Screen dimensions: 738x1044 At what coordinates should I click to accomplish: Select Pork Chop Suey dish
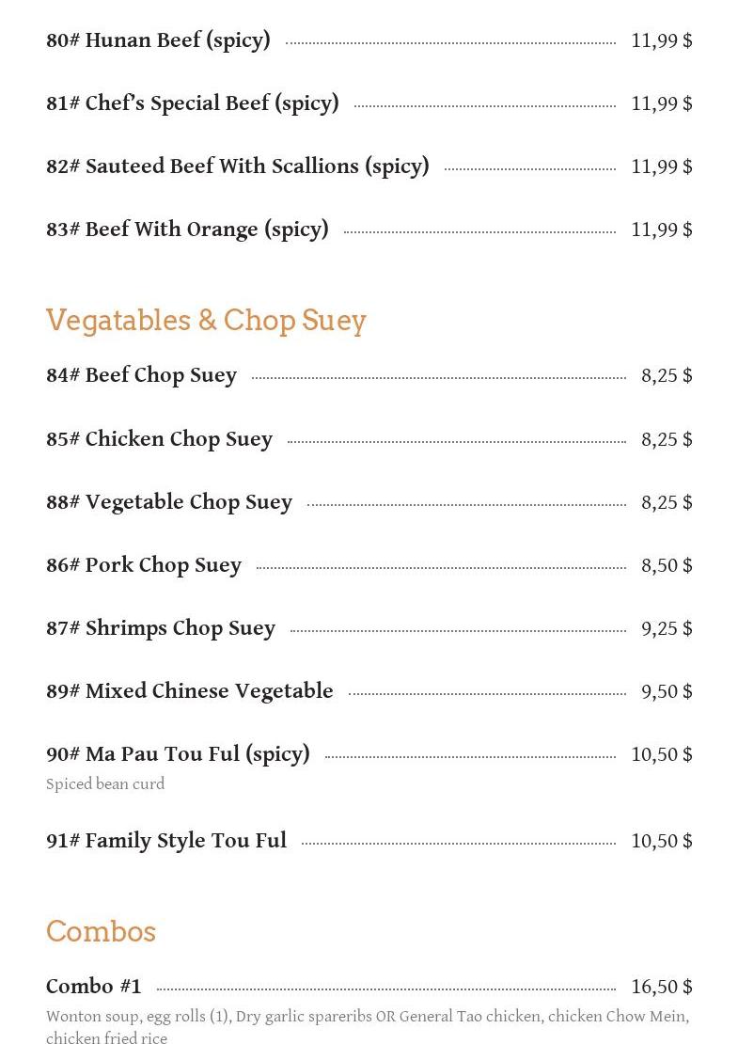(144, 565)
